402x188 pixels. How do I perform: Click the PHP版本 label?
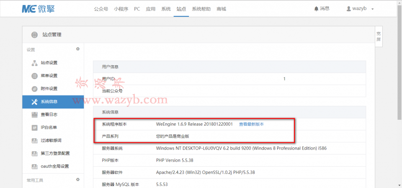tap(110, 160)
